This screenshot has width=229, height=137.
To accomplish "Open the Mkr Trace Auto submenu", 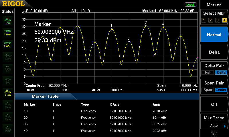I will pyautogui.click(x=214, y=122).
